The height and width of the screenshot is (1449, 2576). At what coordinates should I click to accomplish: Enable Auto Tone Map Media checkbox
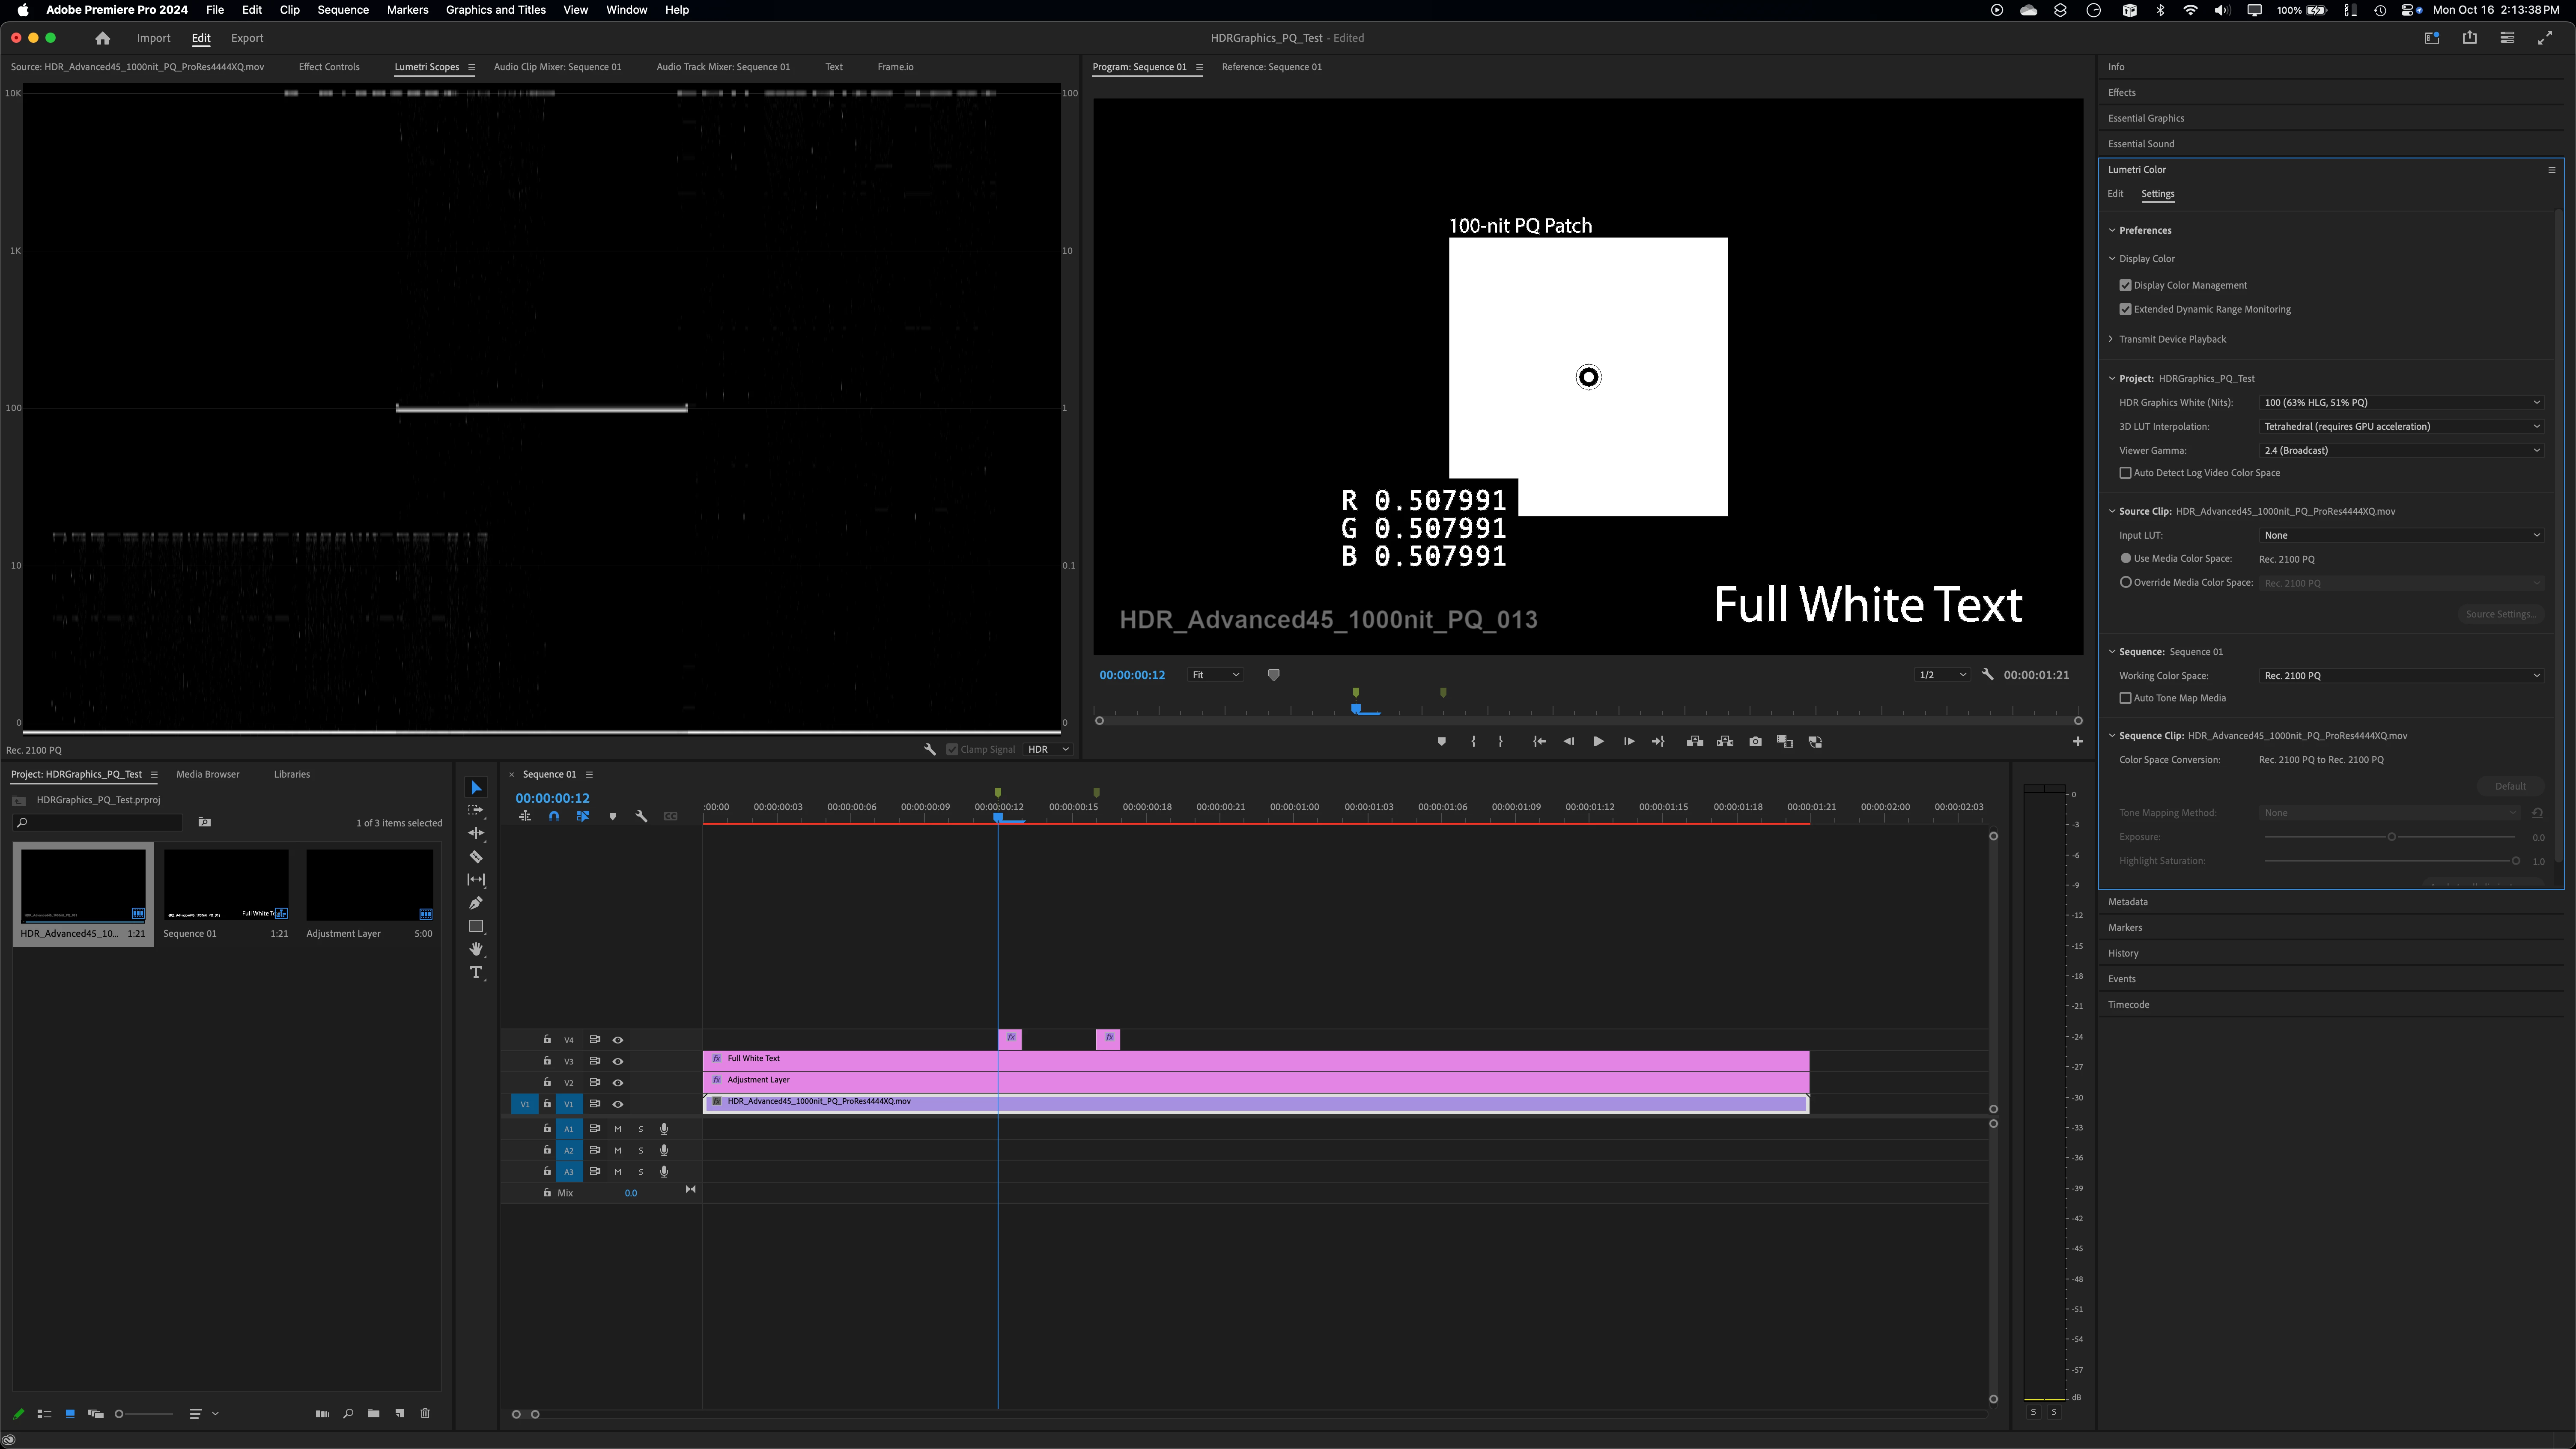tap(2125, 698)
